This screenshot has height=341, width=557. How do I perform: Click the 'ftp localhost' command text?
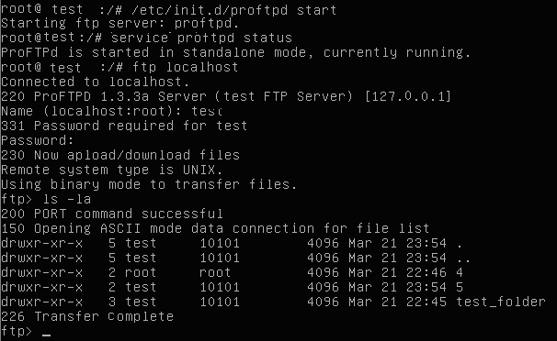tap(185, 67)
